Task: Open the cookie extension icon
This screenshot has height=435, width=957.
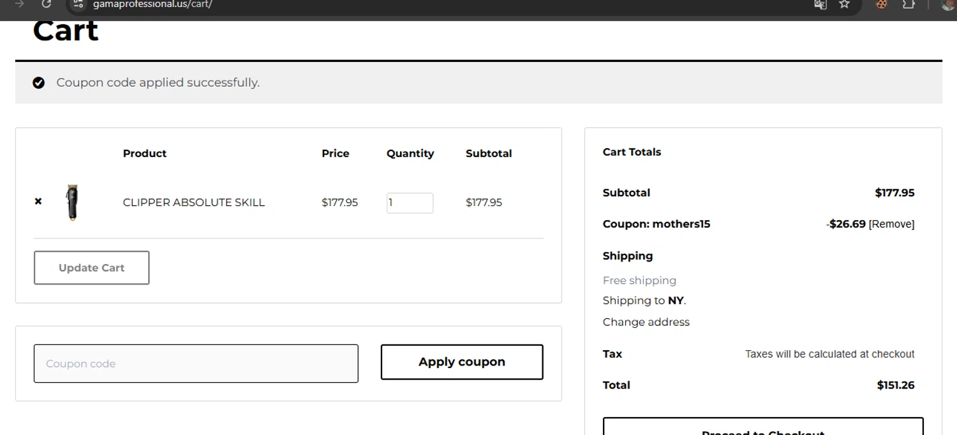Action: (882, 4)
